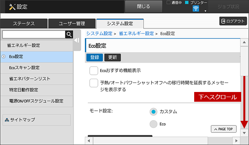Screen dimensions: 249x145
Task: Switch to the ステータス tab
Action: pyautogui.click(x=24, y=23)
